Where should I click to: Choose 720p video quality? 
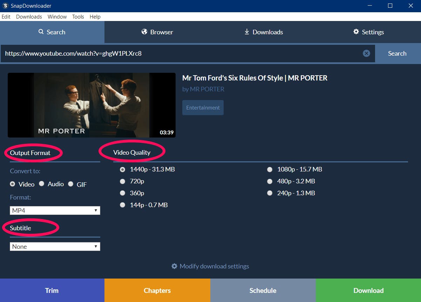pos(122,181)
